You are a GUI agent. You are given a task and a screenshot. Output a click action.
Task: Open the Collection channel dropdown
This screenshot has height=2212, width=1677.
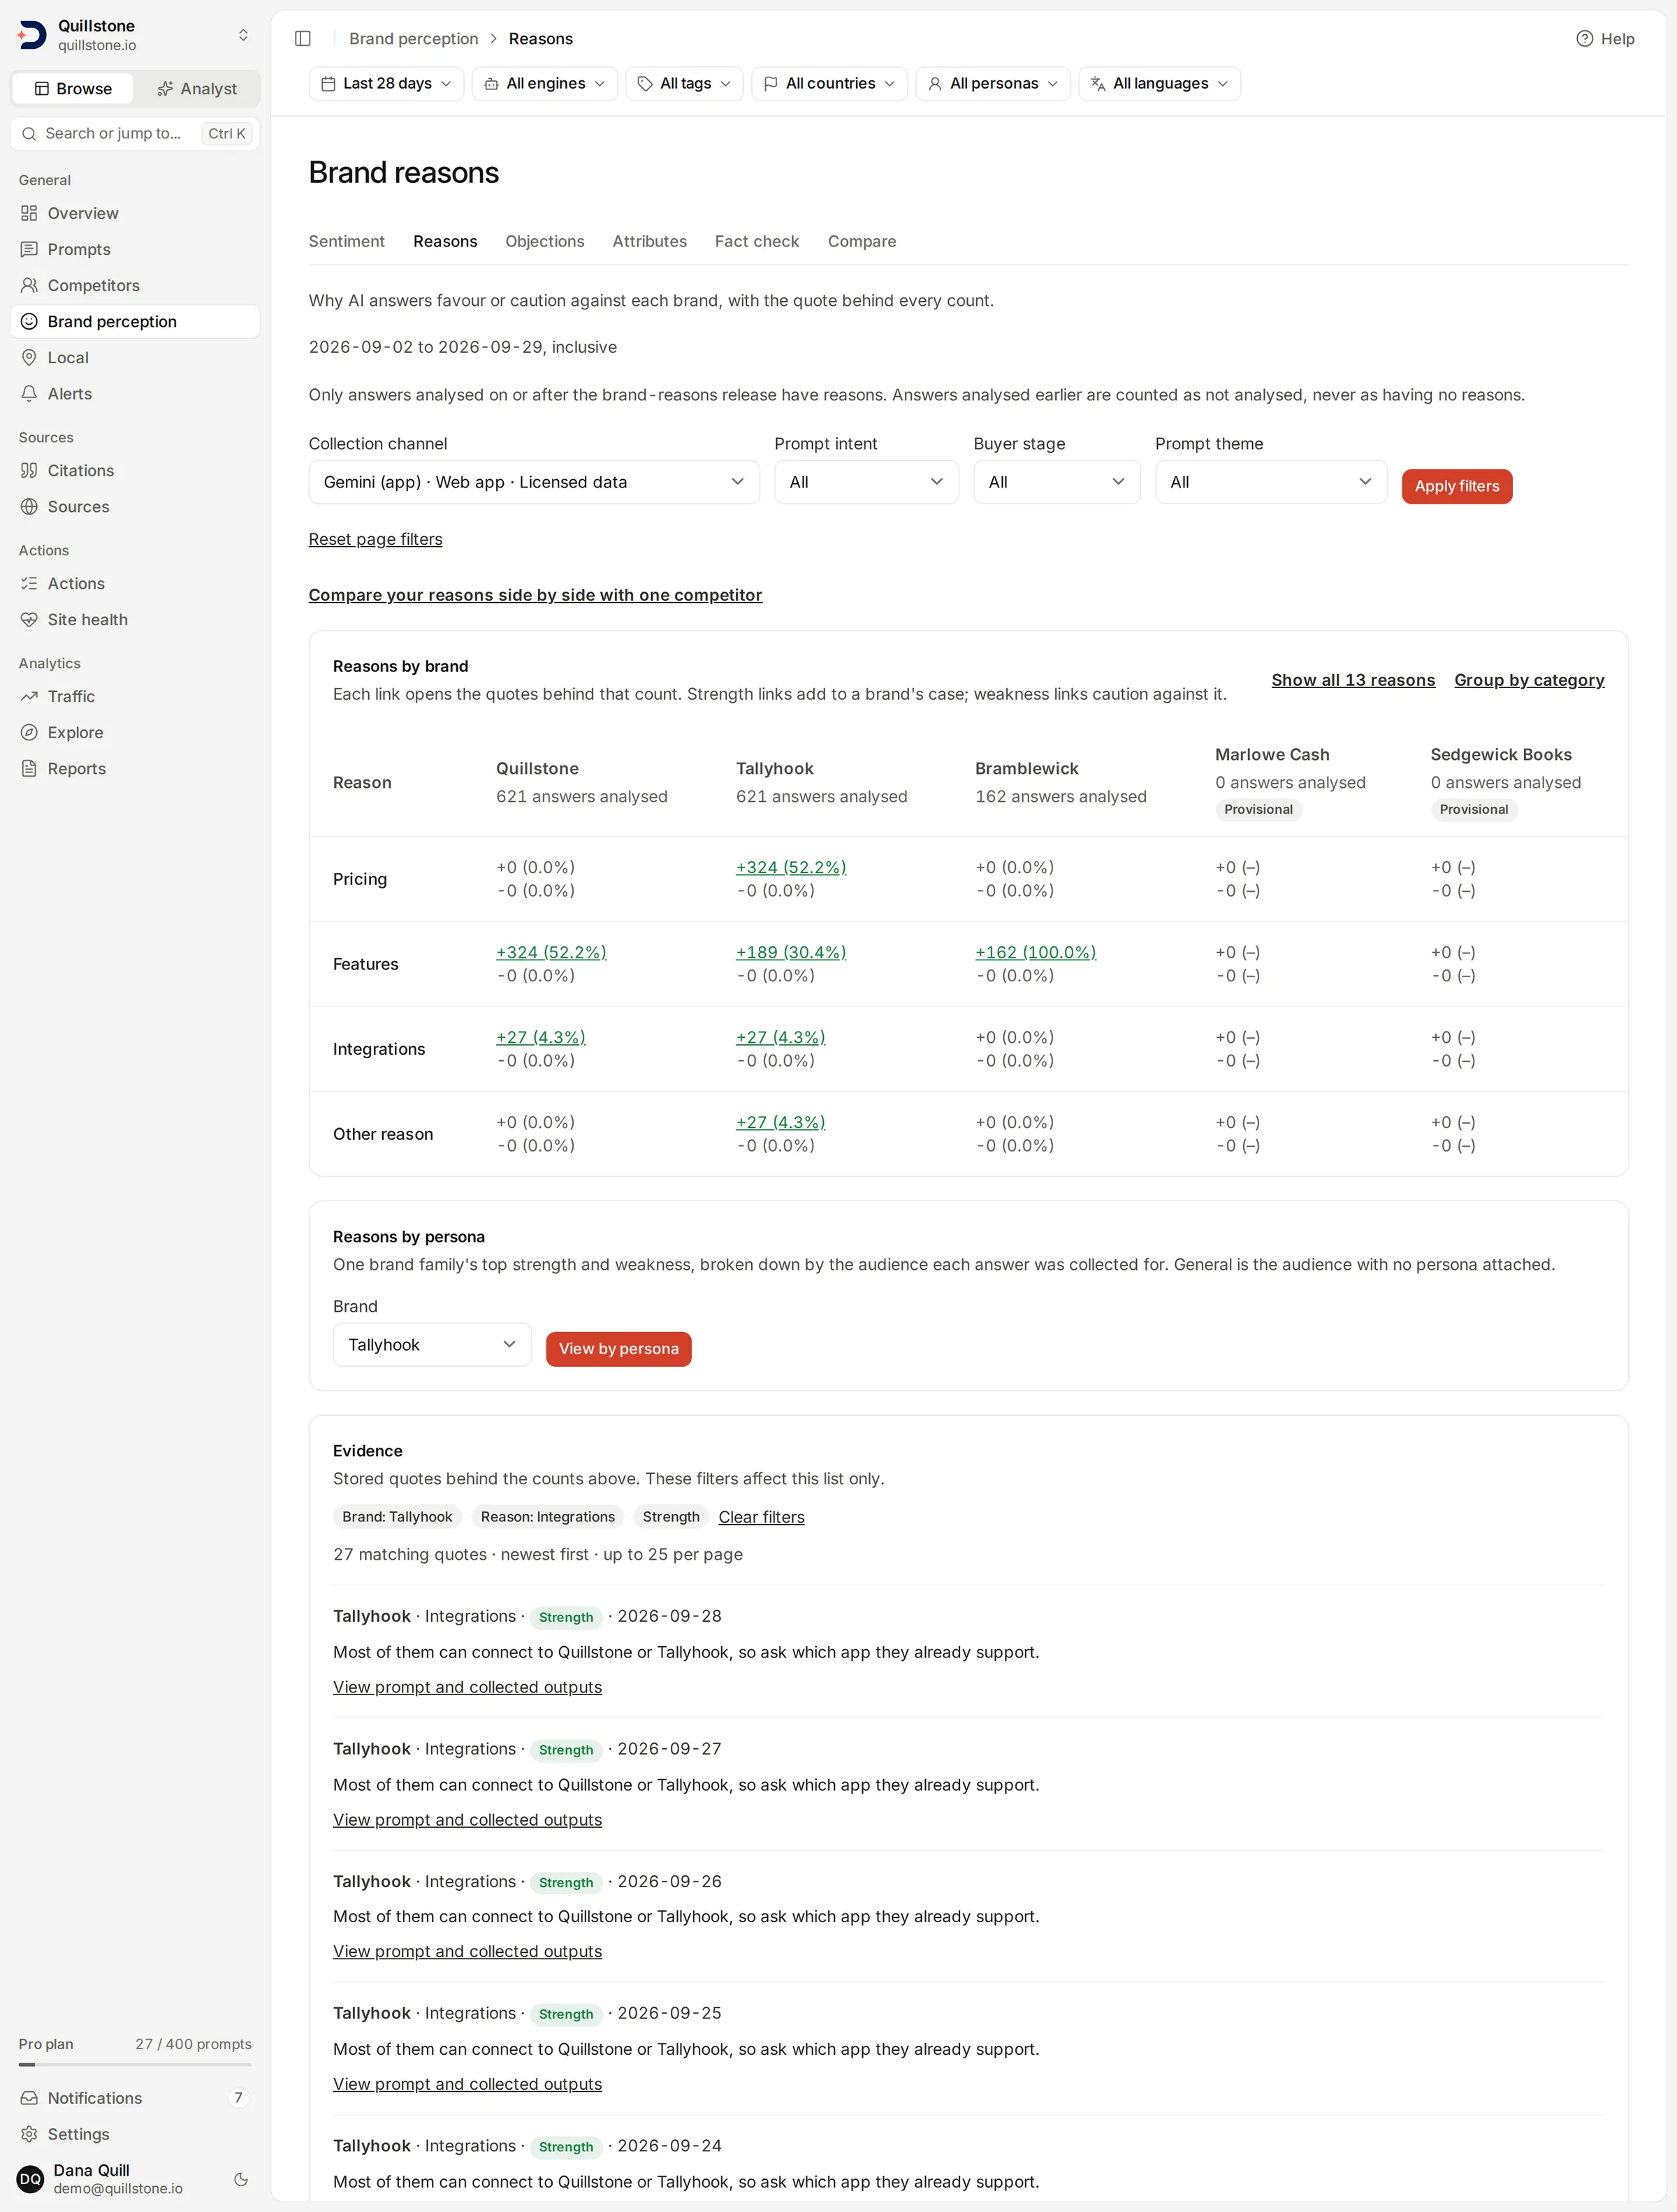tap(533, 482)
